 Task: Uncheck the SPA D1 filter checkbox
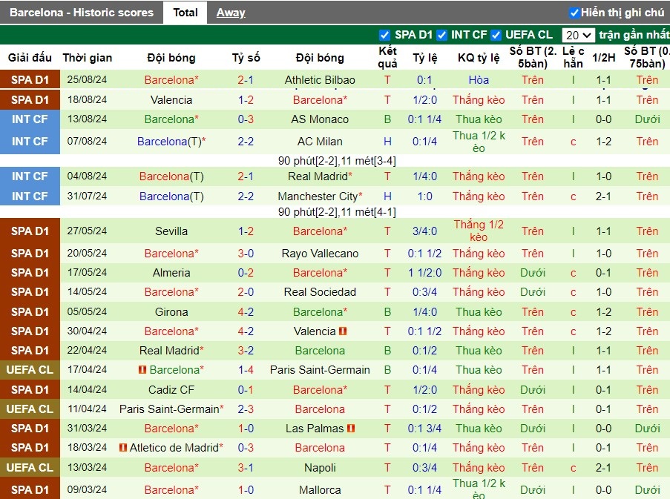click(x=384, y=35)
